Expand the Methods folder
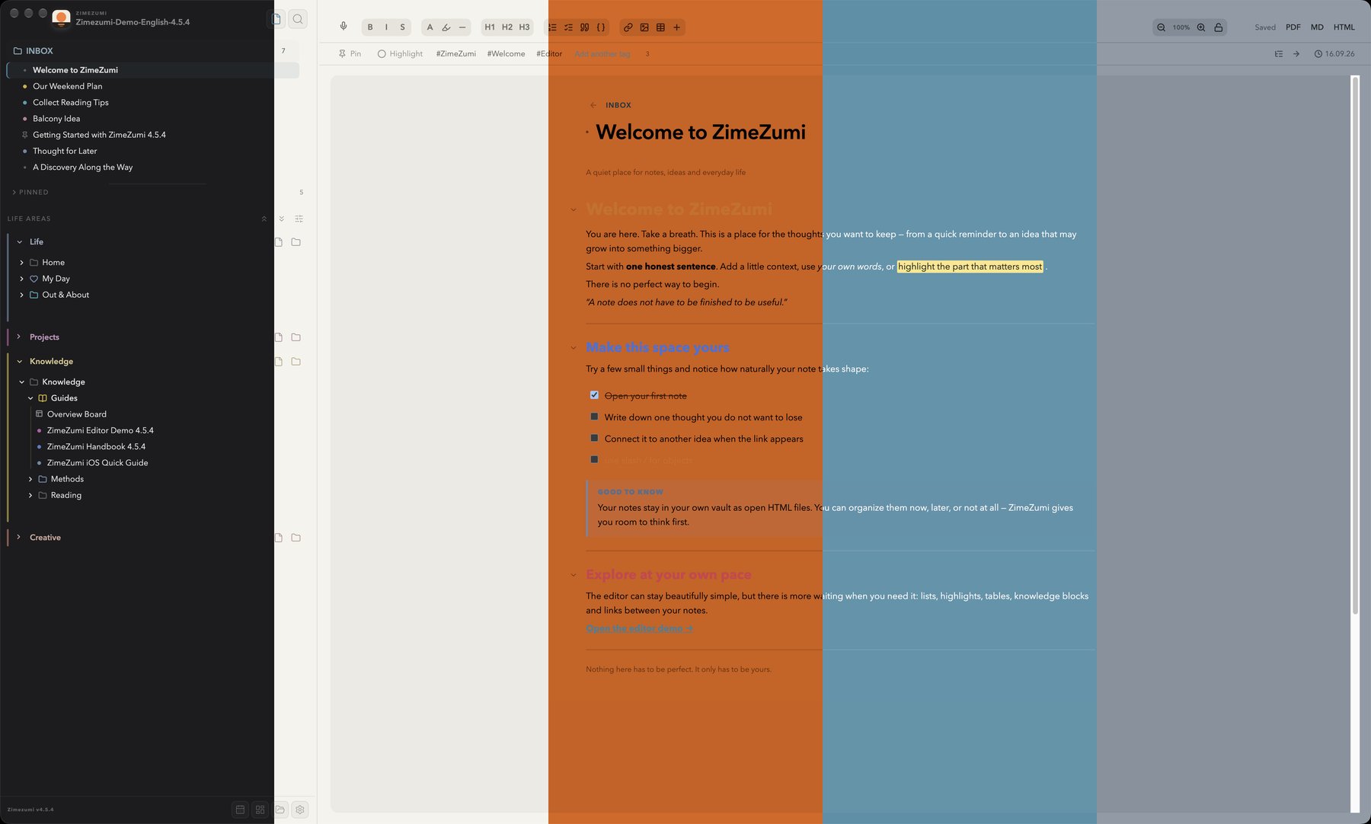Screen dimensions: 1371x824 coord(30,479)
